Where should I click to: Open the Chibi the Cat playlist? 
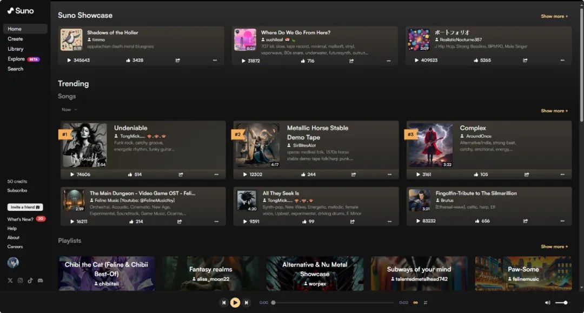[107, 274]
